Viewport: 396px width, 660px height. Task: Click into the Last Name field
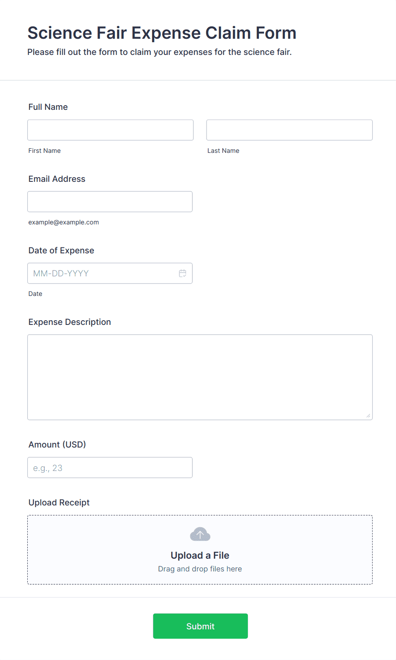pyautogui.click(x=289, y=130)
